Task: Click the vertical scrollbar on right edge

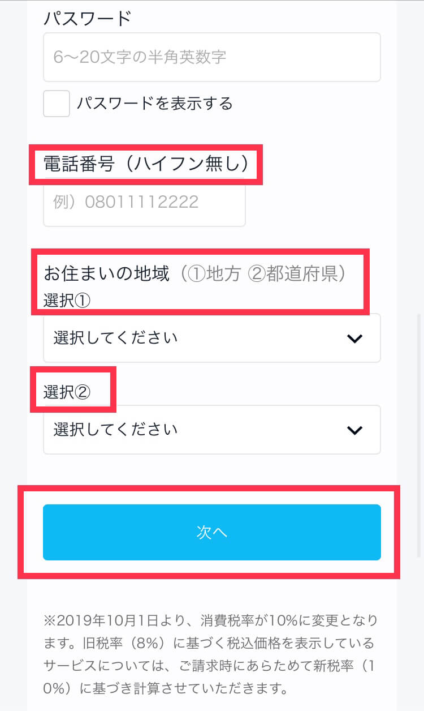Action: click(x=419, y=436)
